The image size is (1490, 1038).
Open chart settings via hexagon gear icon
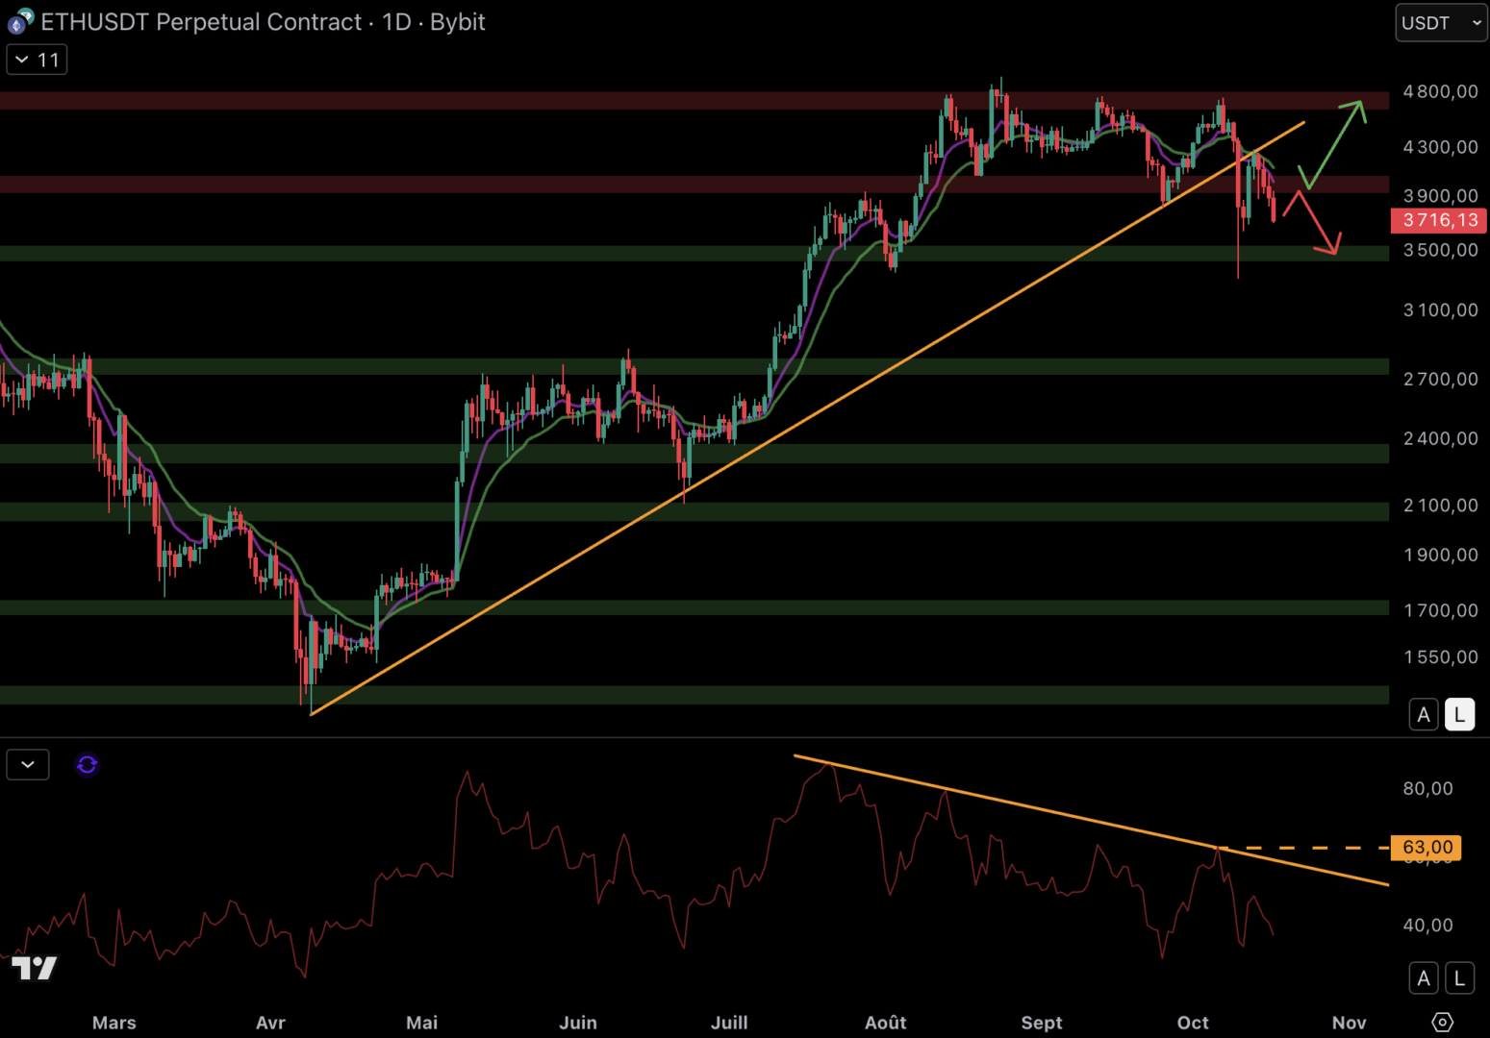coord(1442,1022)
